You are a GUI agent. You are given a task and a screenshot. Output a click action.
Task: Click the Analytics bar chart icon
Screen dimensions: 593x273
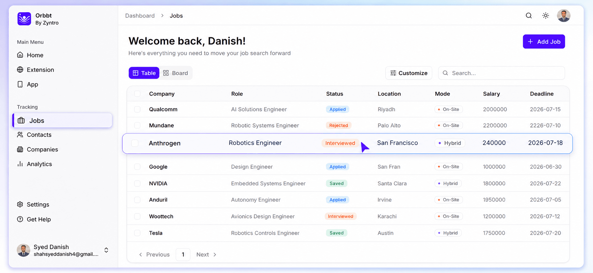(20, 164)
